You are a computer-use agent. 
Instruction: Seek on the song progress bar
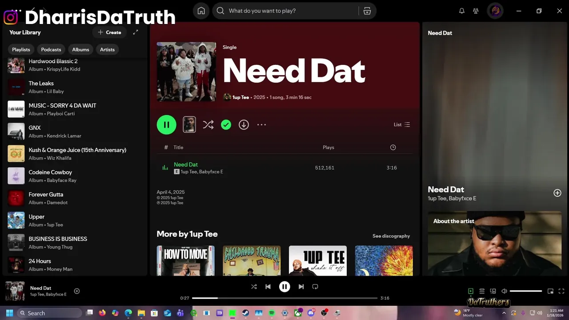(284, 298)
